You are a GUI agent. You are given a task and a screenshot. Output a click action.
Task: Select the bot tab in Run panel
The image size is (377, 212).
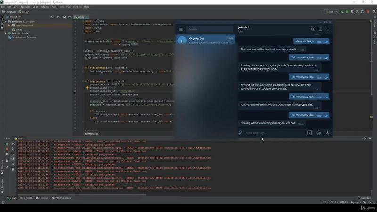[x=18, y=139]
